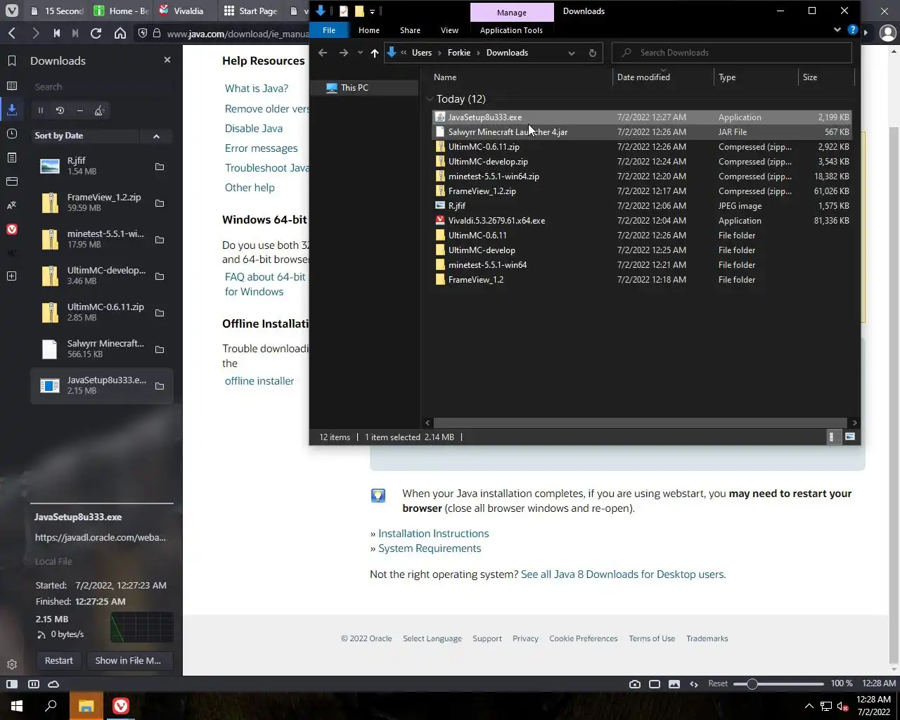Image resolution: width=900 pixels, height=720 pixels.
Task: Open the History panel clock icon
Action: coord(12,134)
